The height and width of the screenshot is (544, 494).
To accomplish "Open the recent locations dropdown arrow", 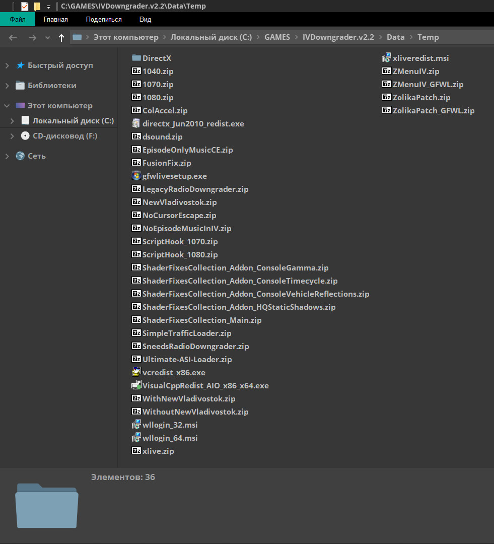I will pos(47,37).
